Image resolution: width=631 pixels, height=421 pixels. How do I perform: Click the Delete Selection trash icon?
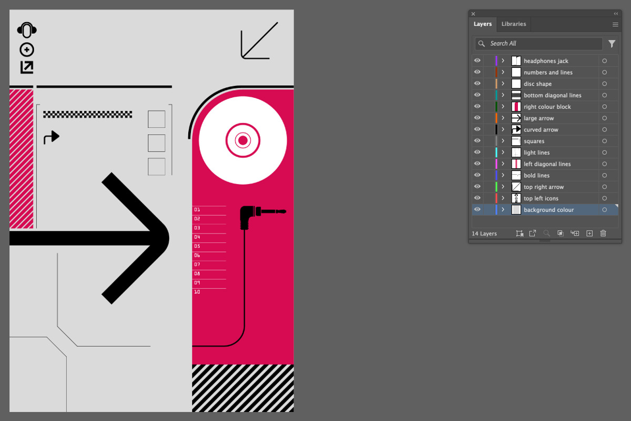point(603,233)
